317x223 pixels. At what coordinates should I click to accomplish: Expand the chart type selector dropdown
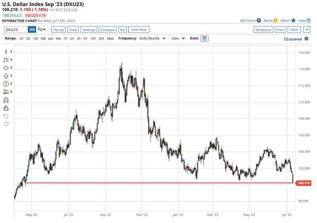(42, 29)
